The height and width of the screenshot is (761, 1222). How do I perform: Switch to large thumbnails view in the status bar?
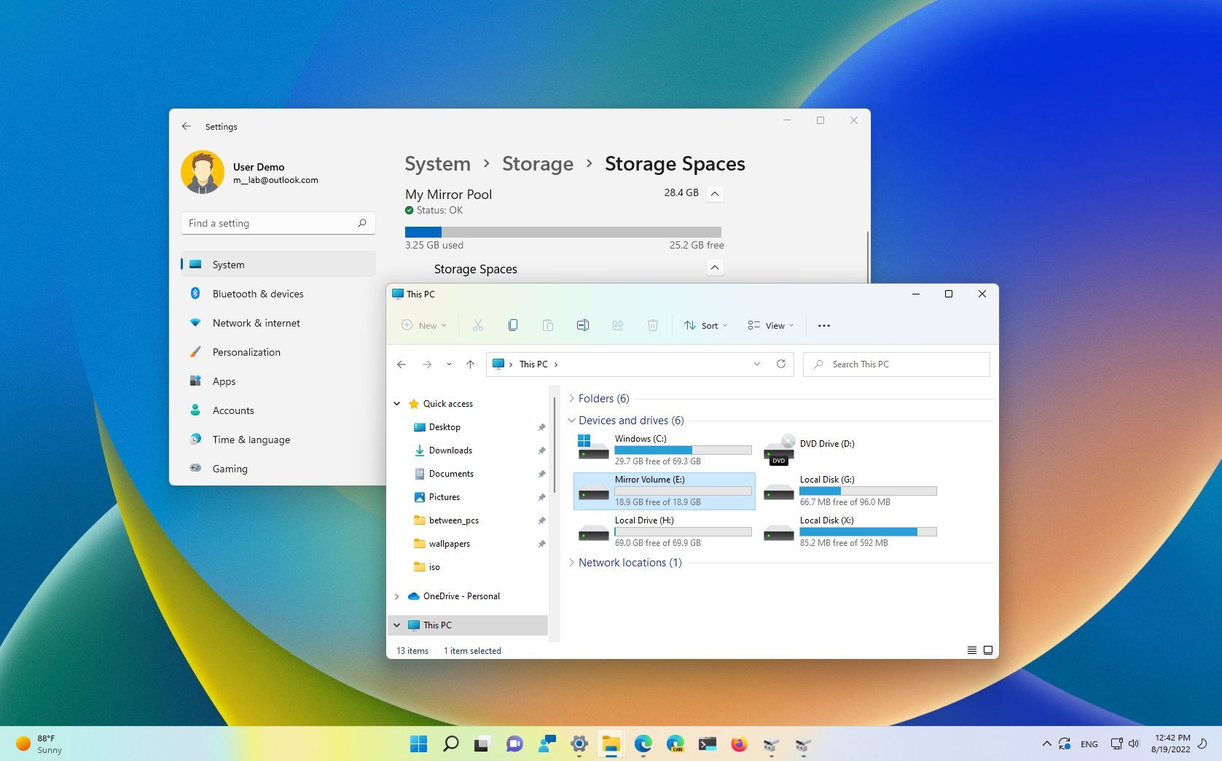(x=988, y=649)
